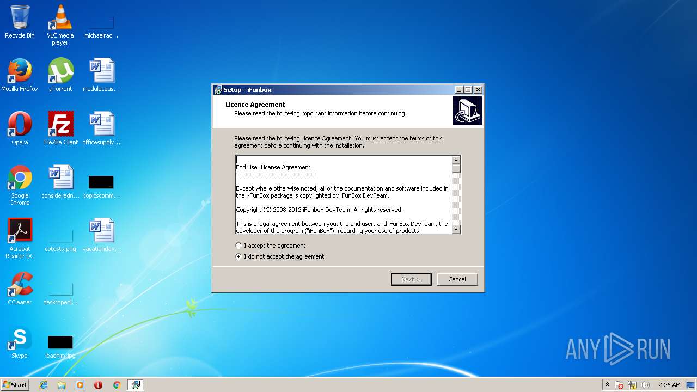Select the vacationdav... Word document
697x392 pixels.
pos(101,235)
